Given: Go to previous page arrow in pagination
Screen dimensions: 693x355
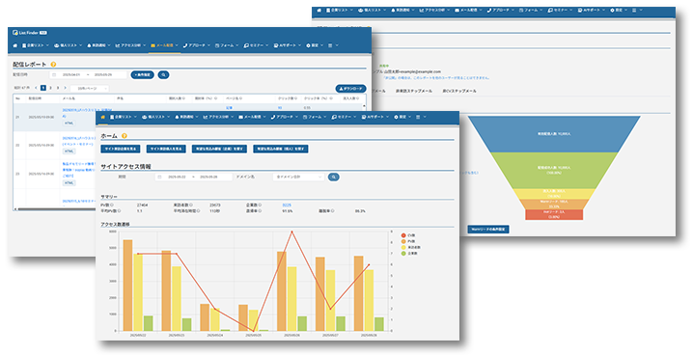Looking at the screenshot, I should click(x=36, y=88).
